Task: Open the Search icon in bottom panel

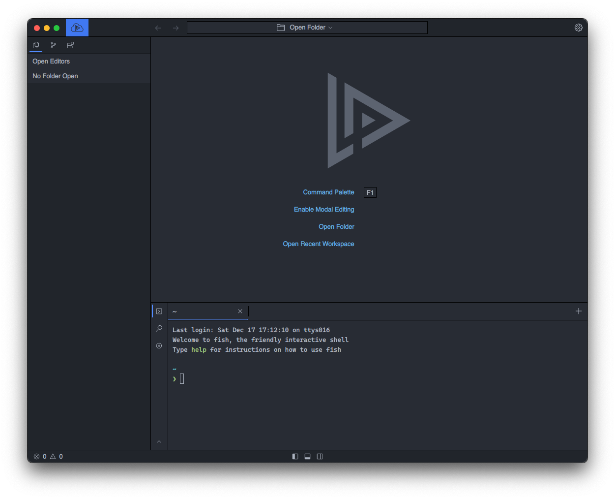Action: (x=159, y=328)
